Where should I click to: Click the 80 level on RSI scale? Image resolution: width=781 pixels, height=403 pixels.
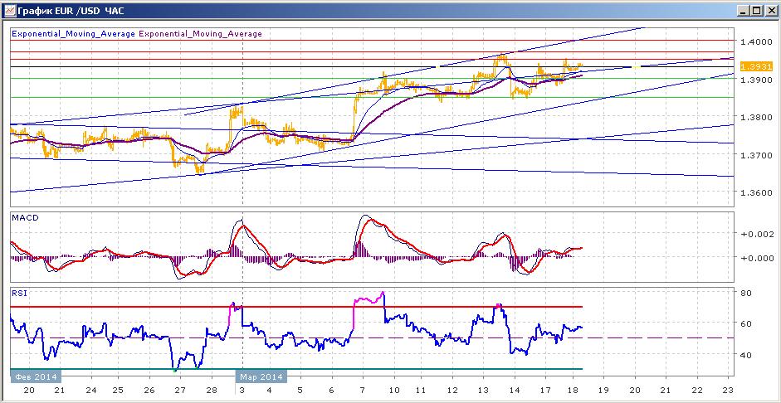click(746, 292)
